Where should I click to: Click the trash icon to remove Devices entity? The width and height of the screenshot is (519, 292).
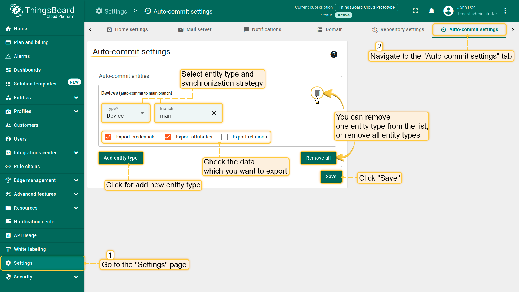pos(317,93)
